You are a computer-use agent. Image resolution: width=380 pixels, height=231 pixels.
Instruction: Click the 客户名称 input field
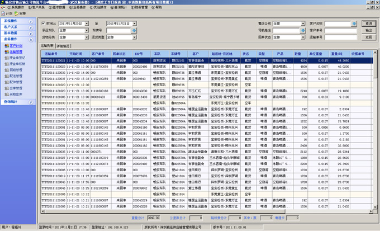pos(338,23)
